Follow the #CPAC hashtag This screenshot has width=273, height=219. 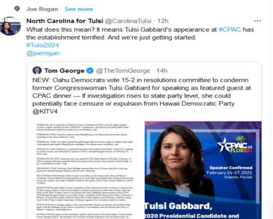coord(230,30)
